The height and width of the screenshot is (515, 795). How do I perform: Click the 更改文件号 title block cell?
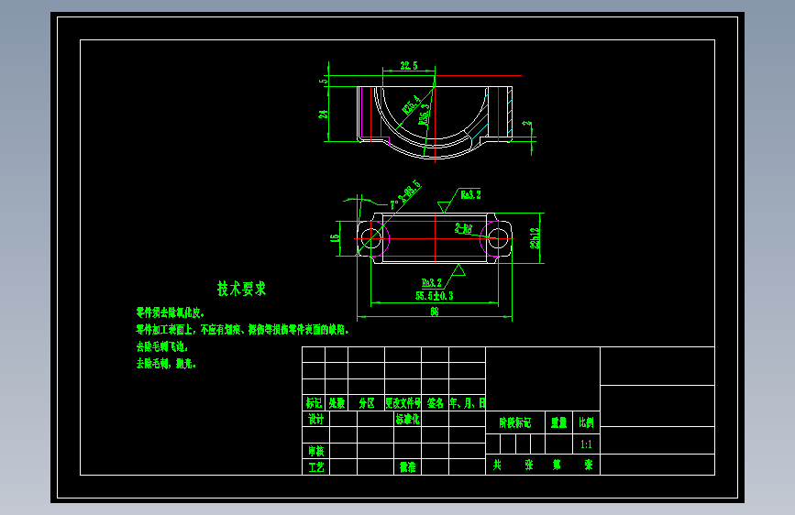coord(403,403)
